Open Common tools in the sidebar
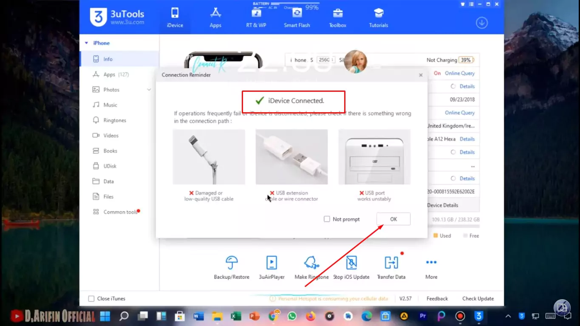The width and height of the screenshot is (580, 326). point(119,212)
